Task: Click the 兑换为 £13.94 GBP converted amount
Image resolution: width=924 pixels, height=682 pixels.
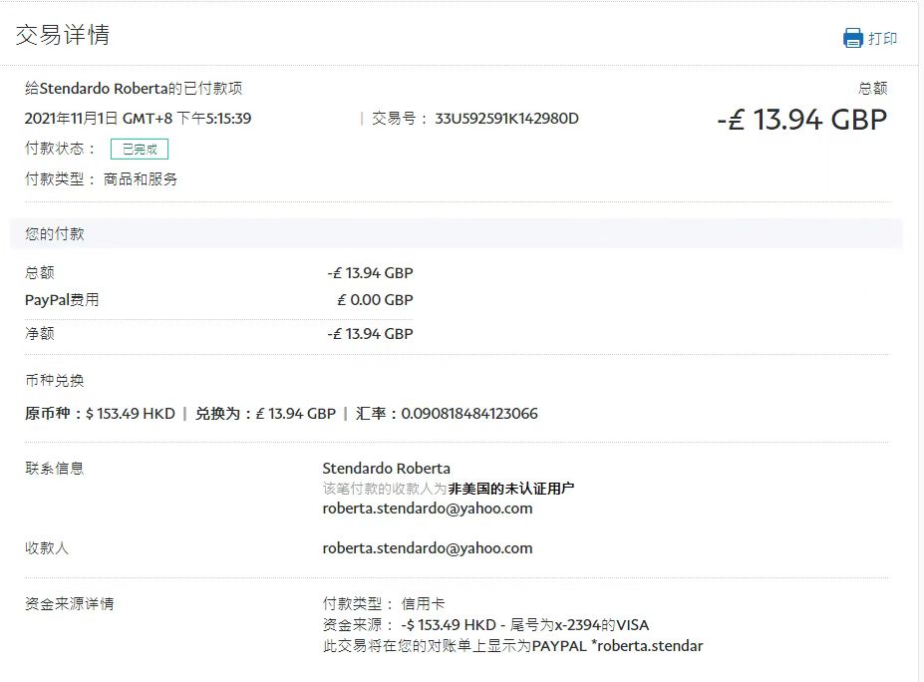Action: 295,414
